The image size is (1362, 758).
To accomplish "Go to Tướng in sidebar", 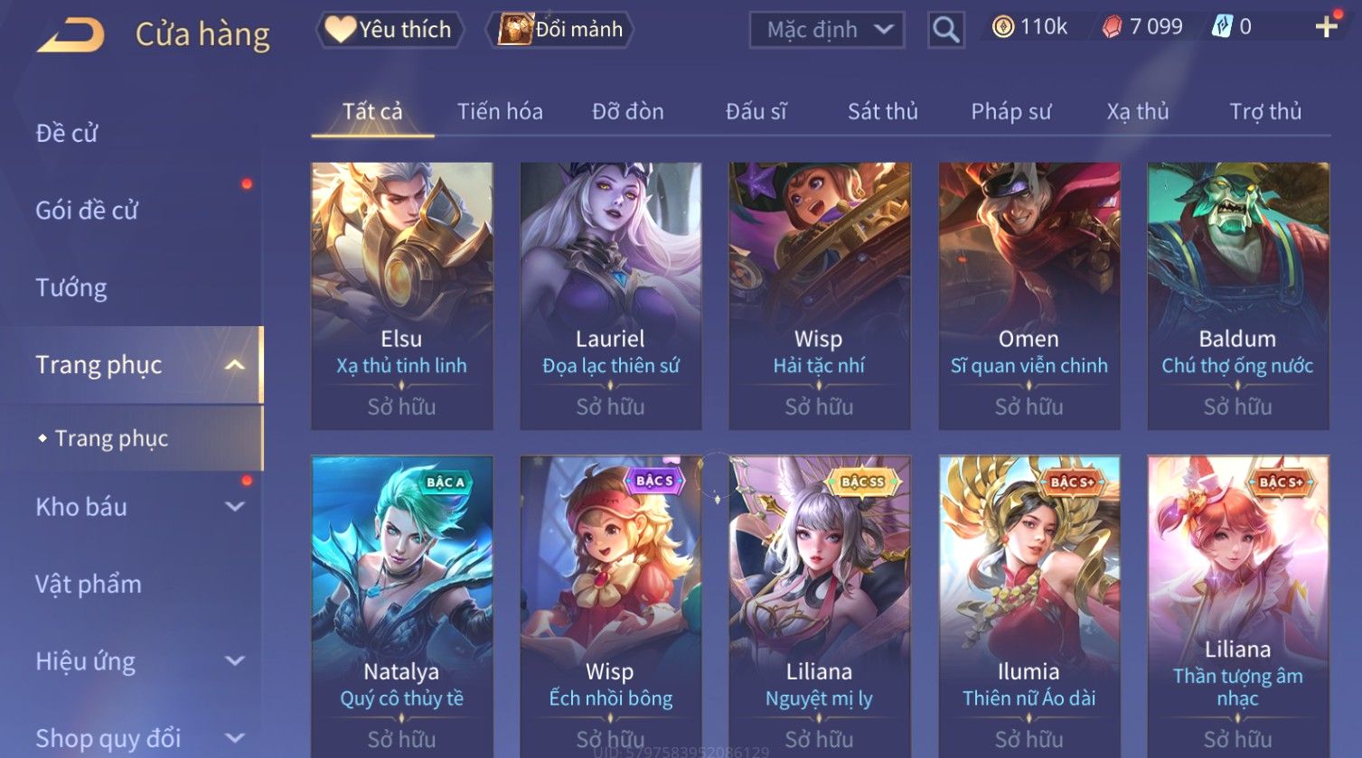I will click(x=71, y=287).
